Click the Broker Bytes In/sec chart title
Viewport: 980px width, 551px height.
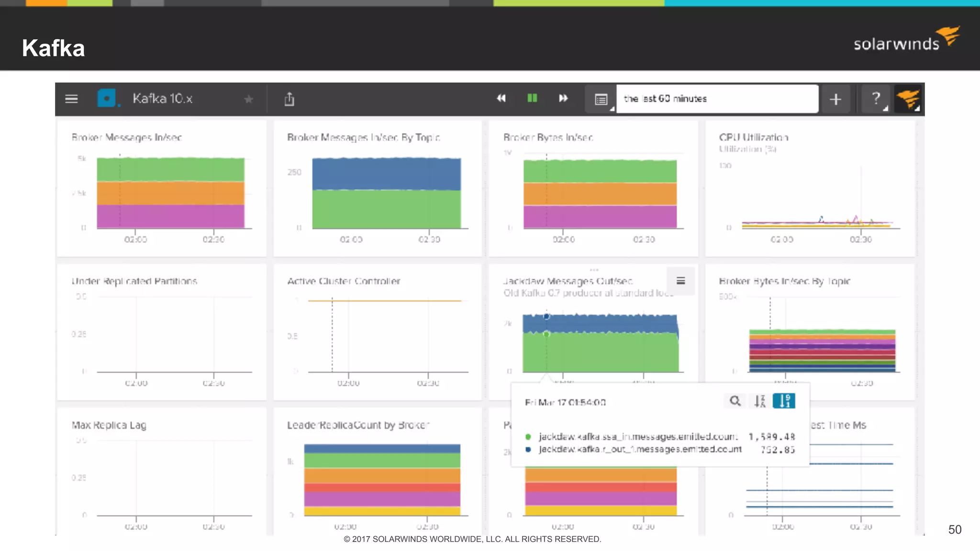coord(548,138)
